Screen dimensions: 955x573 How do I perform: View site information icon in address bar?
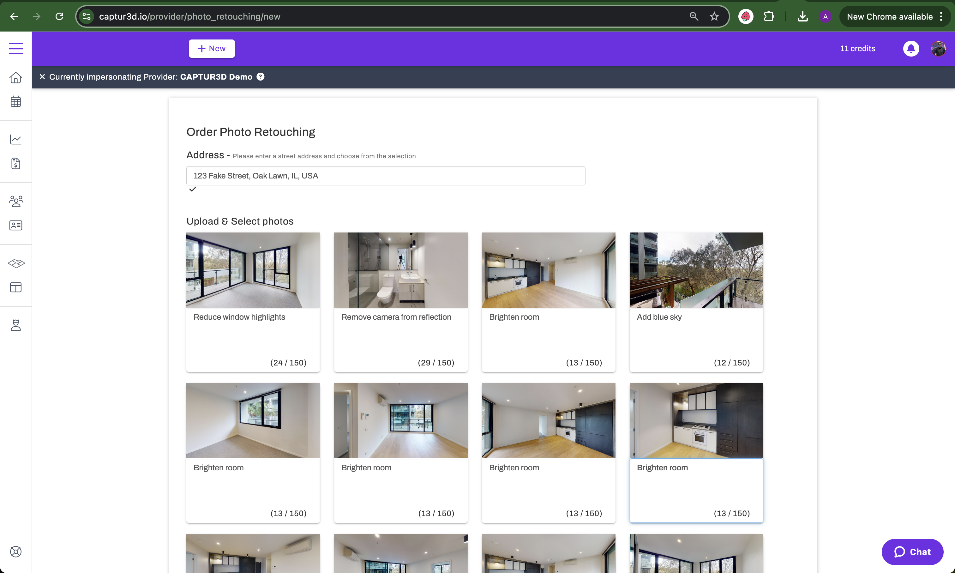87,17
